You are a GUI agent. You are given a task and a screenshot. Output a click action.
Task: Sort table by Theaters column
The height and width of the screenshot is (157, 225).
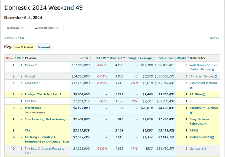[x=117, y=58]
